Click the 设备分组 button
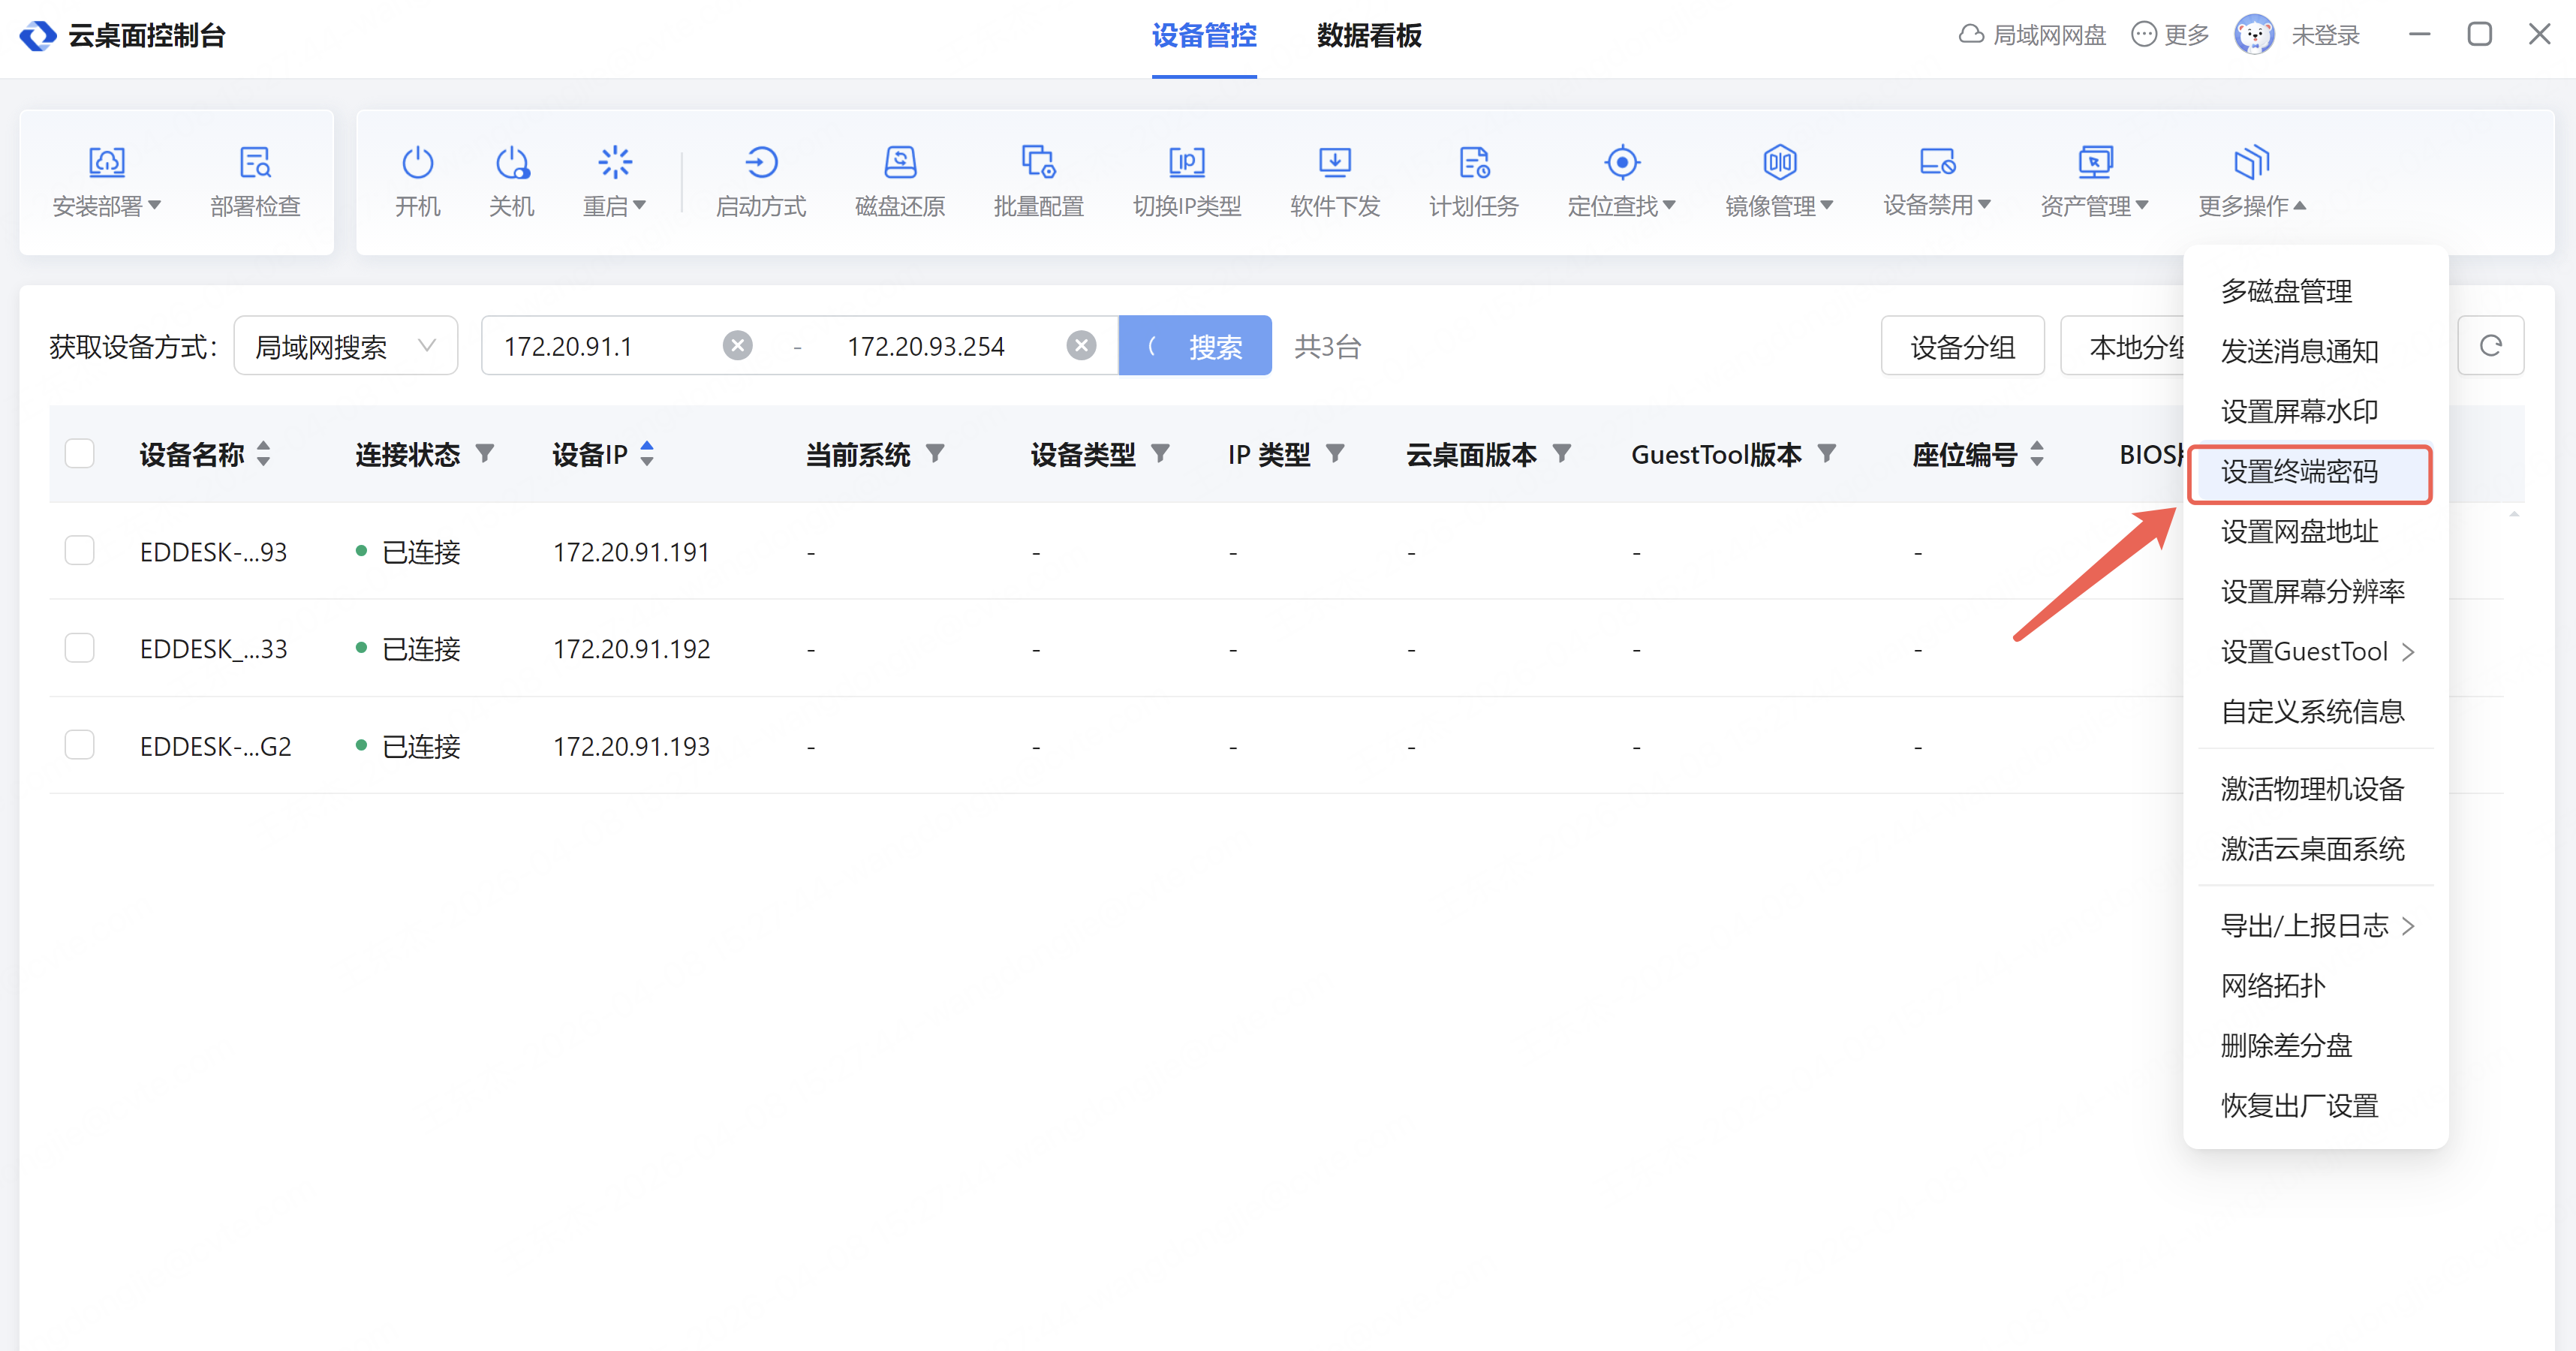Viewport: 2576px width, 1351px height. (x=1961, y=346)
